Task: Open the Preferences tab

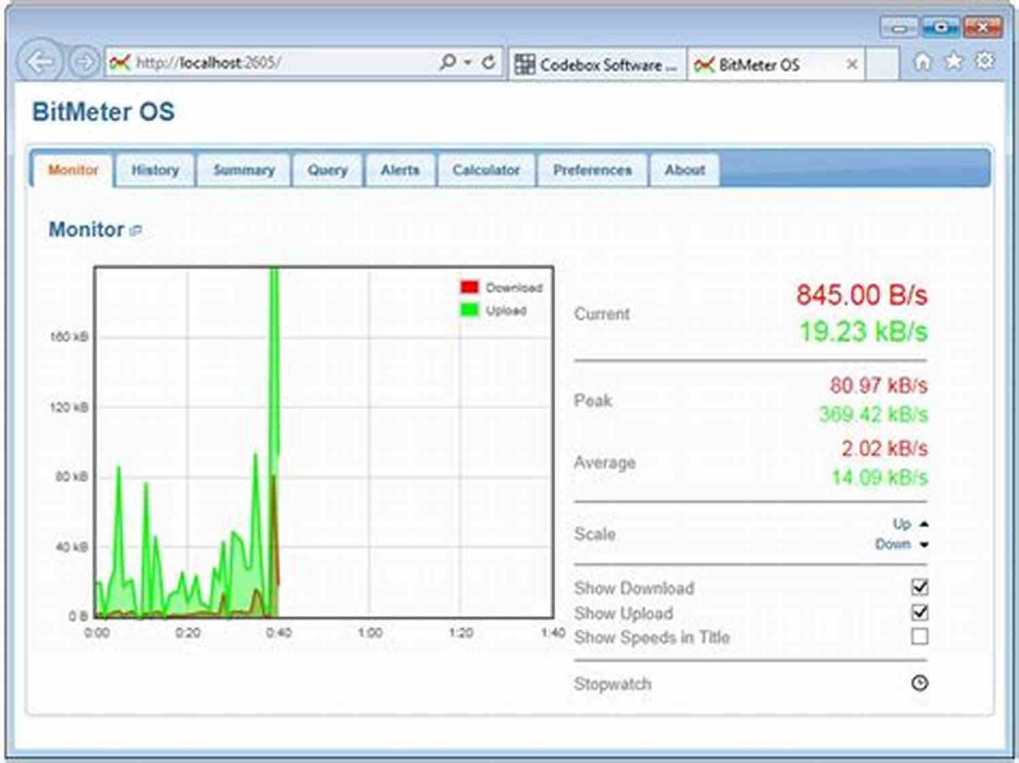Action: point(592,170)
